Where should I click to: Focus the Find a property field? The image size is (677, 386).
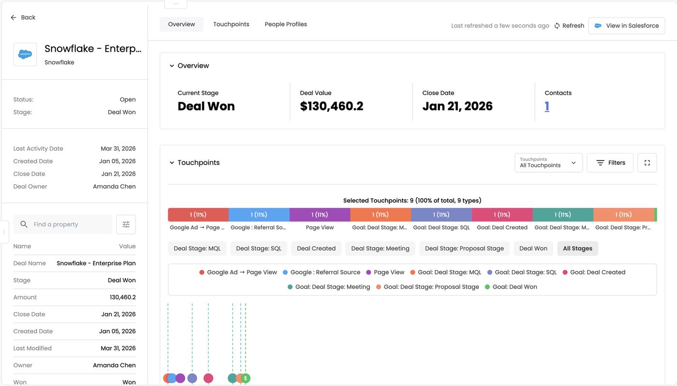[x=63, y=224]
